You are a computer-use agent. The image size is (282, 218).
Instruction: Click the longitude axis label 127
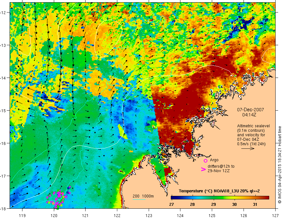pos(275,215)
